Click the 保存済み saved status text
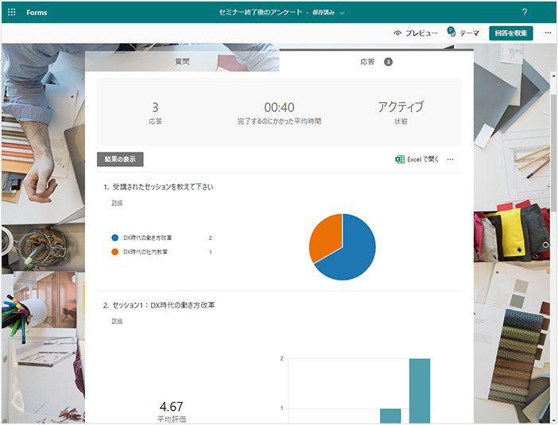This screenshot has height=425, width=558. (324, 13)
